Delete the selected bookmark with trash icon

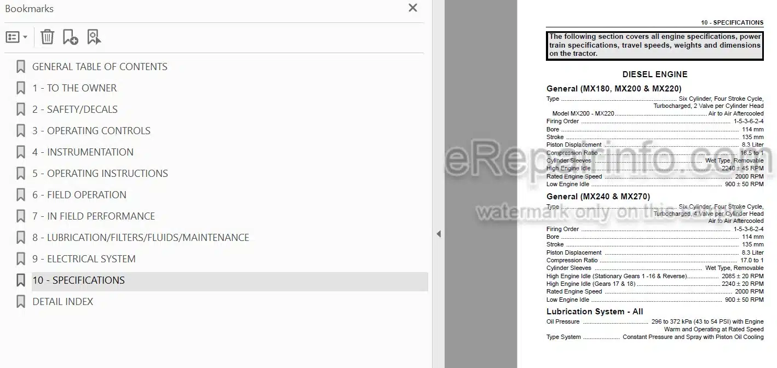[x=47, y=37]
